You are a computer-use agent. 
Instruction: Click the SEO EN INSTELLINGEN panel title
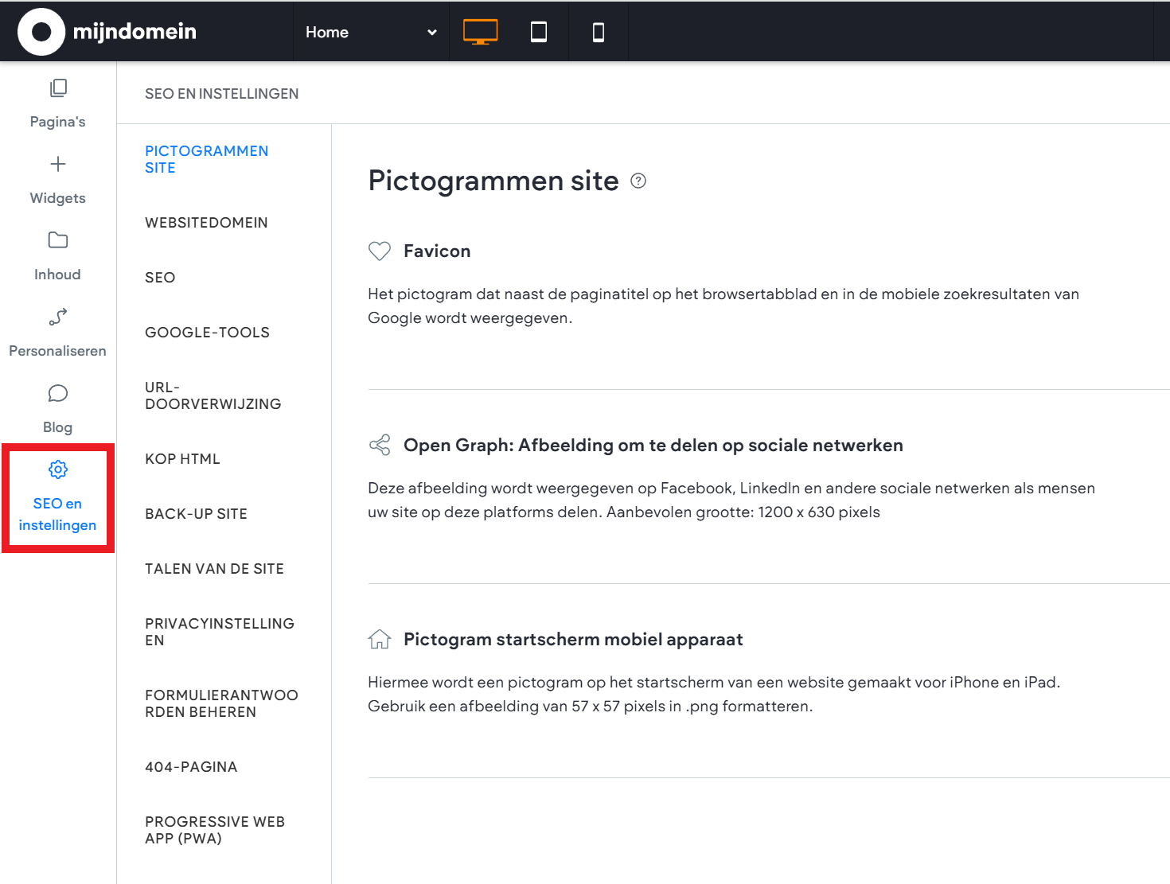[x=222, y=94]
